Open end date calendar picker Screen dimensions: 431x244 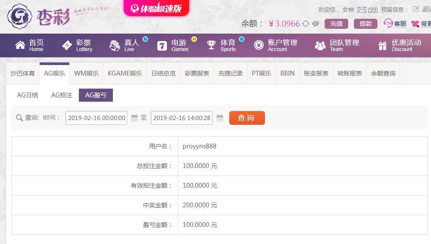pyautogui.click(x=220, y=118)
